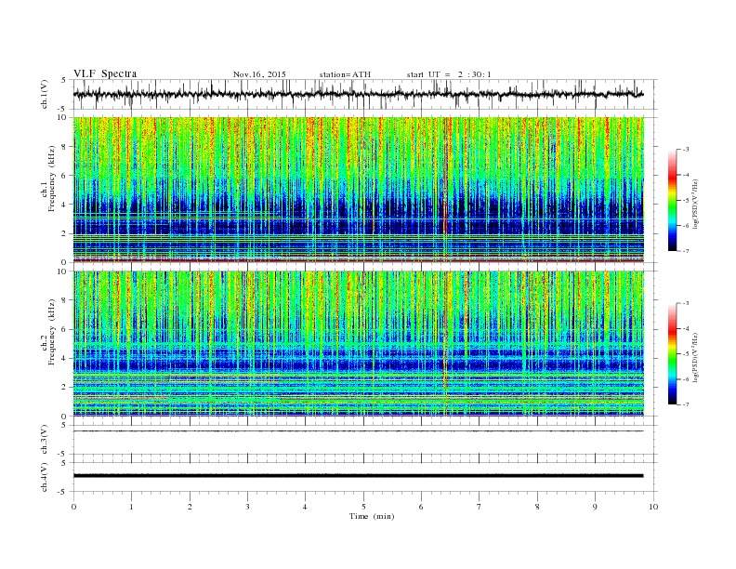Select the "ch.1(V)" waveform axis label

coord(45,95)
